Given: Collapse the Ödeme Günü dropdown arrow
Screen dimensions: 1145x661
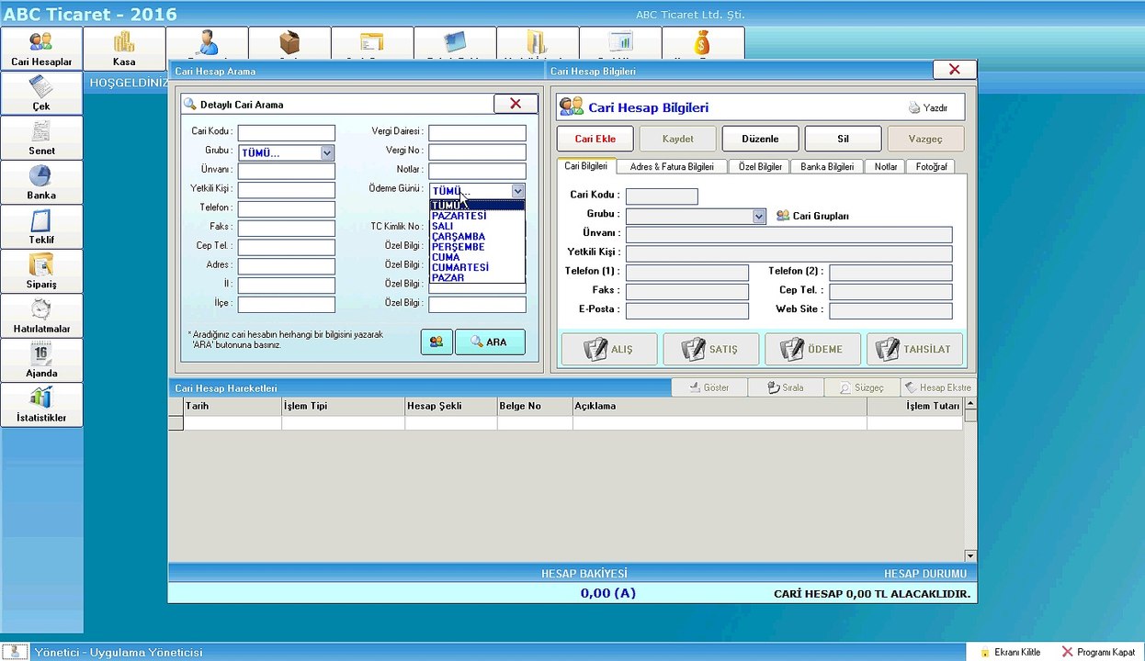Looking at the screenshot, I should [518, 191].
